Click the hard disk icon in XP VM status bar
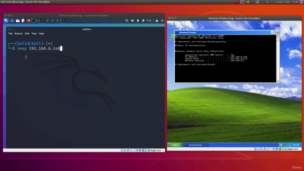Image resolution: width=304 pixels, height=171 pixels. [x=256, y=149]
